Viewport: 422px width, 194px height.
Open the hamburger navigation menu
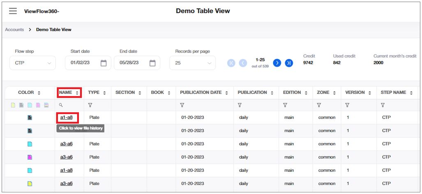13,11
